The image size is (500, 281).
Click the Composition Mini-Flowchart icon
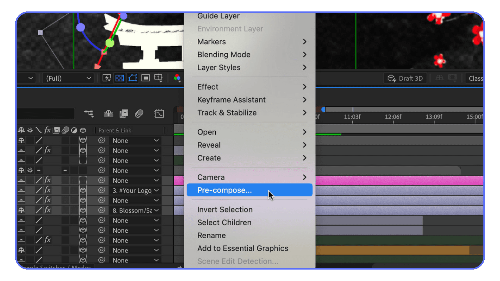[x=89, y=113]
